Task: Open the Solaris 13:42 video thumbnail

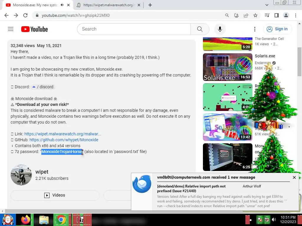Action: [227, 127]
